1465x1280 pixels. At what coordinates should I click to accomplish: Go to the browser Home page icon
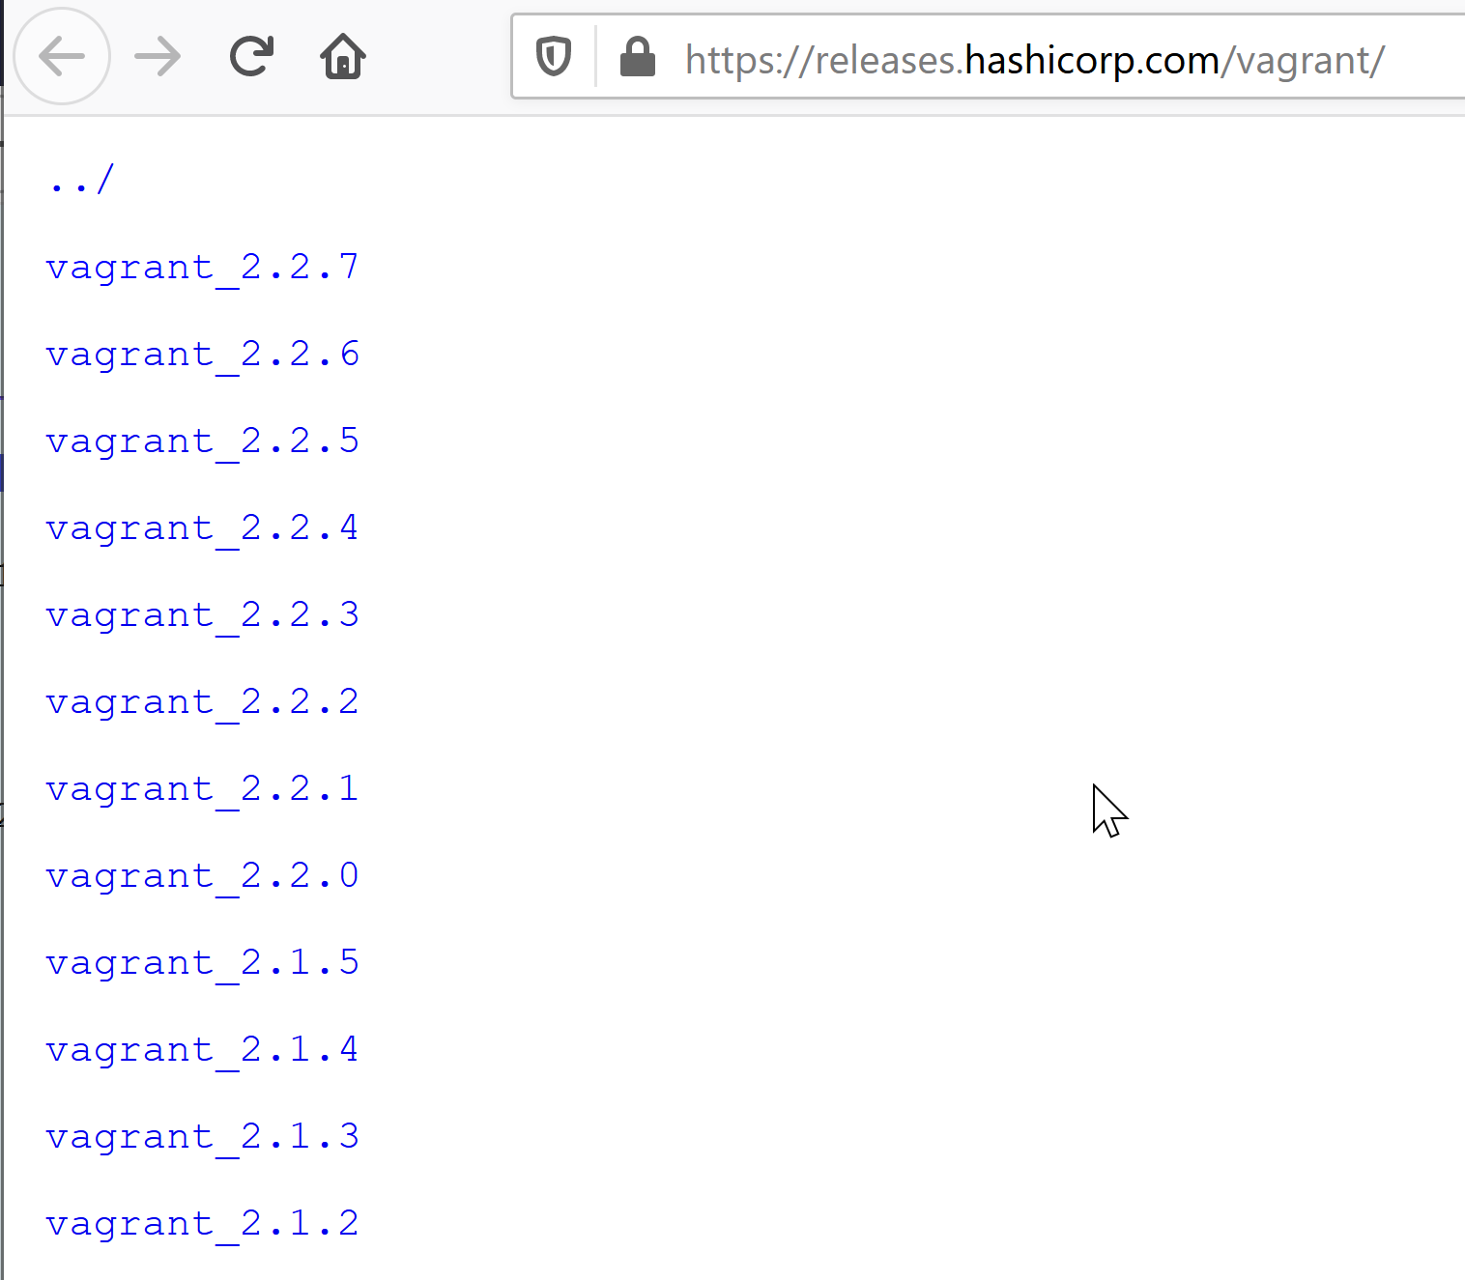point(343,57)
